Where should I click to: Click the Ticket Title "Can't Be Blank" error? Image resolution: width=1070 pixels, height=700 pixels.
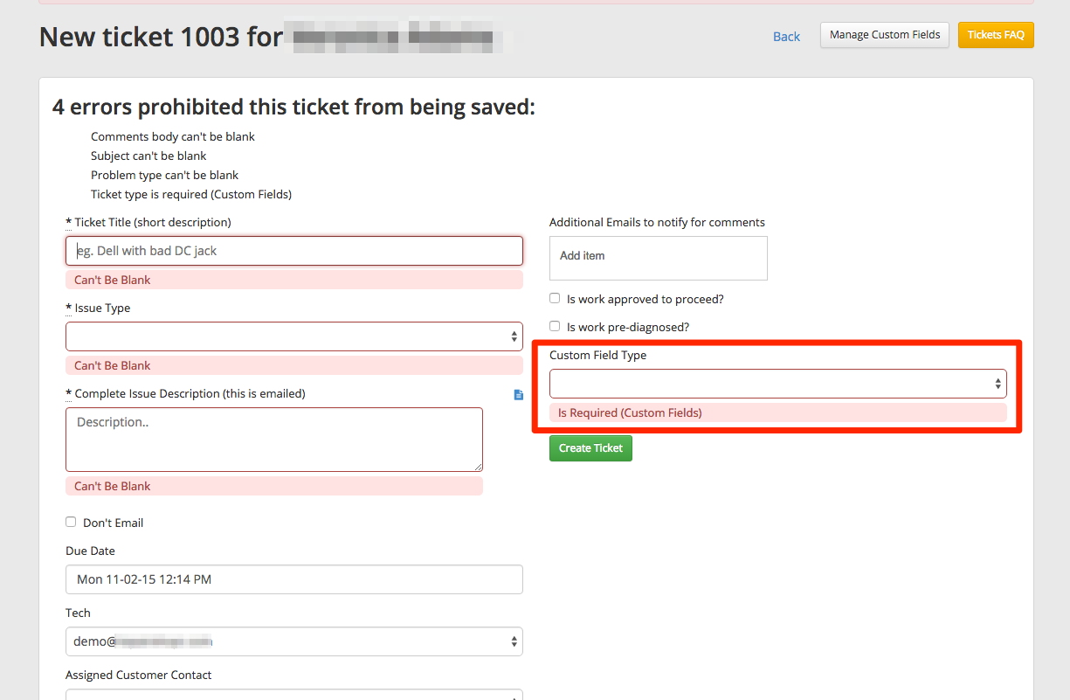click(113, 280)
